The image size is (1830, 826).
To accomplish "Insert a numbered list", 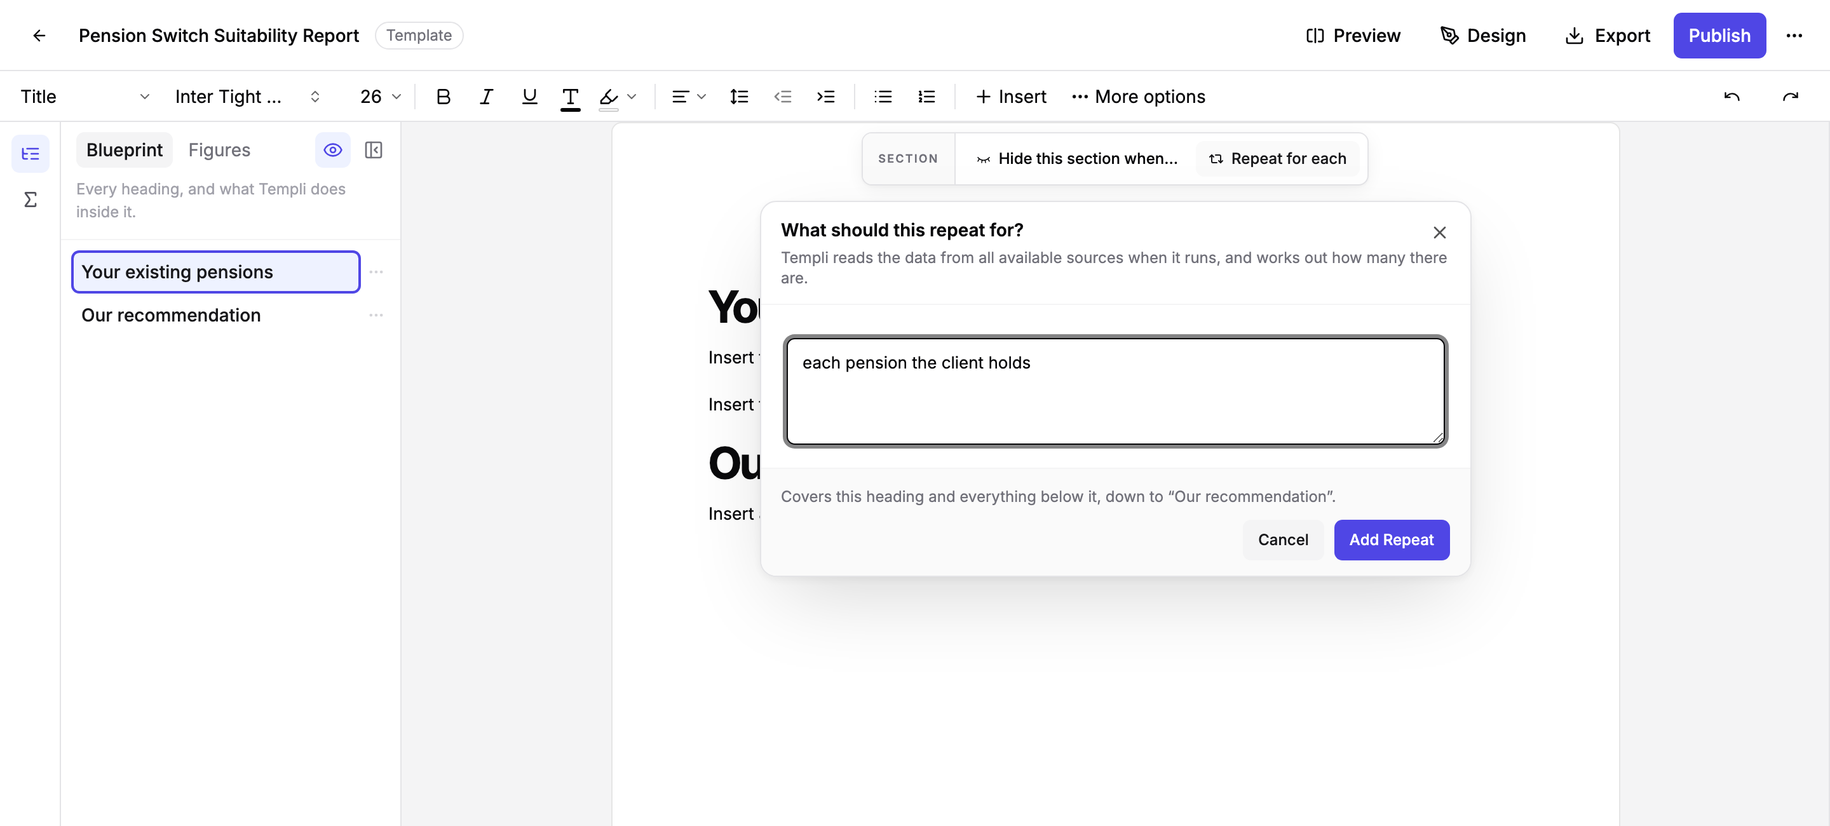I will click(x=926, y=97).
